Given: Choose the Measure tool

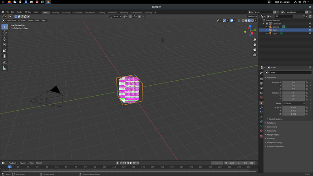Looking at the screenshot, I should coord(5,68).
